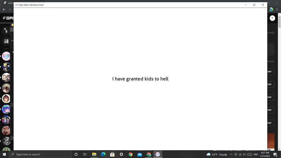
Task: Open the brown-haired girl on green avatar
Action: click(6, 99)
